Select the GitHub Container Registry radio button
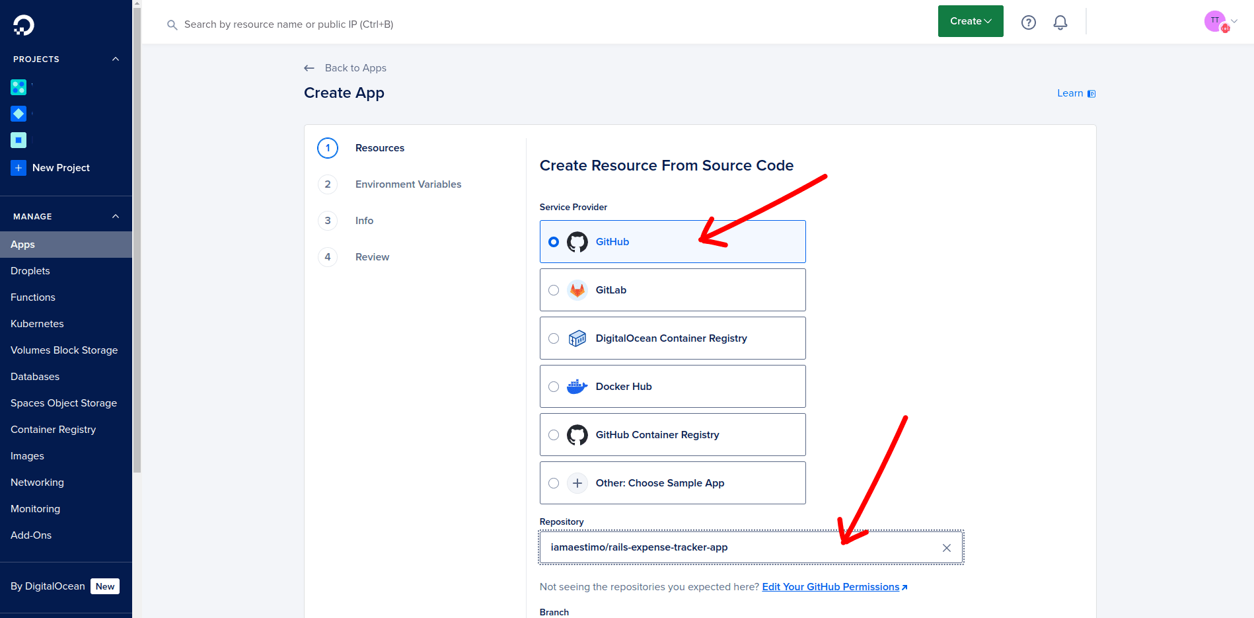This screenshot has width=1254, height=618. coord(554,435)
